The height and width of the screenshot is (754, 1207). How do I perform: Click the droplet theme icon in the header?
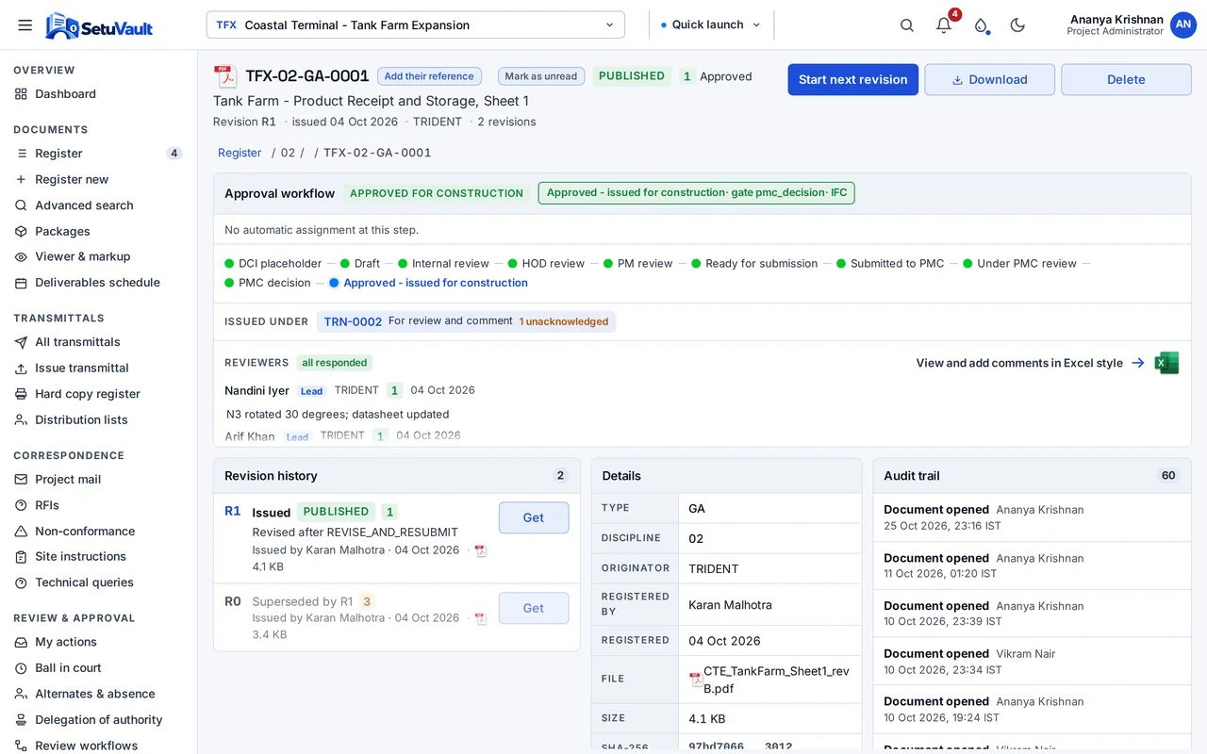point(981,25)
